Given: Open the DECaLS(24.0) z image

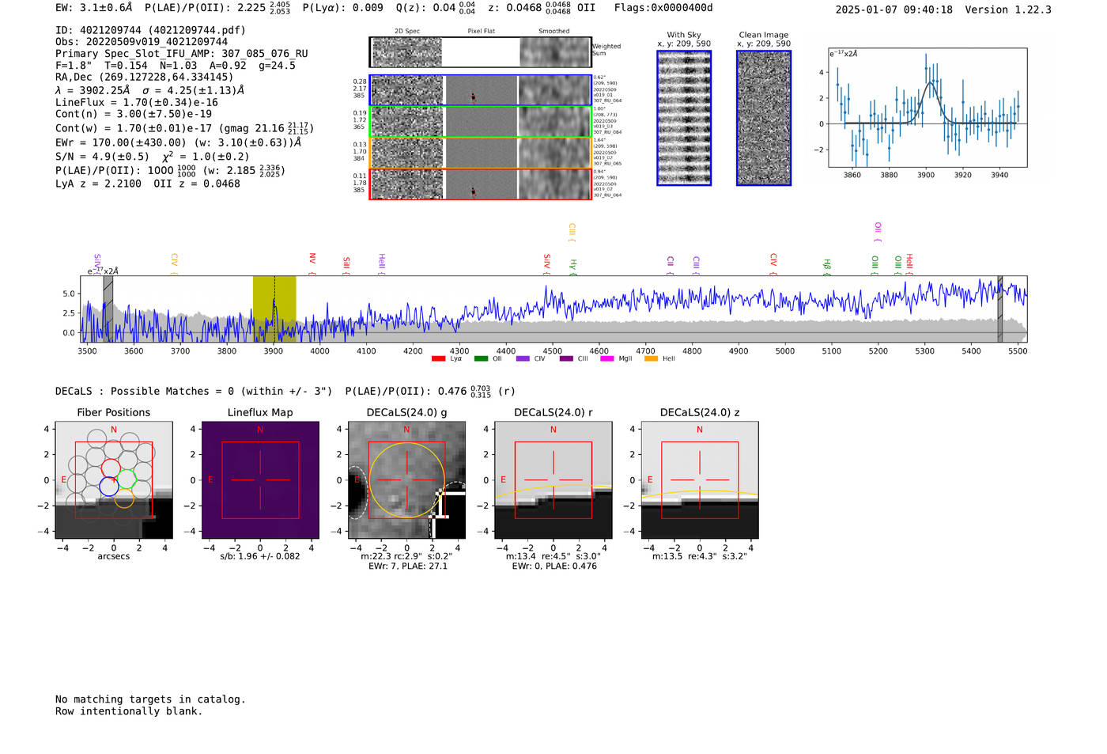Looking at the screenshot, I should (x=700, y=480).
